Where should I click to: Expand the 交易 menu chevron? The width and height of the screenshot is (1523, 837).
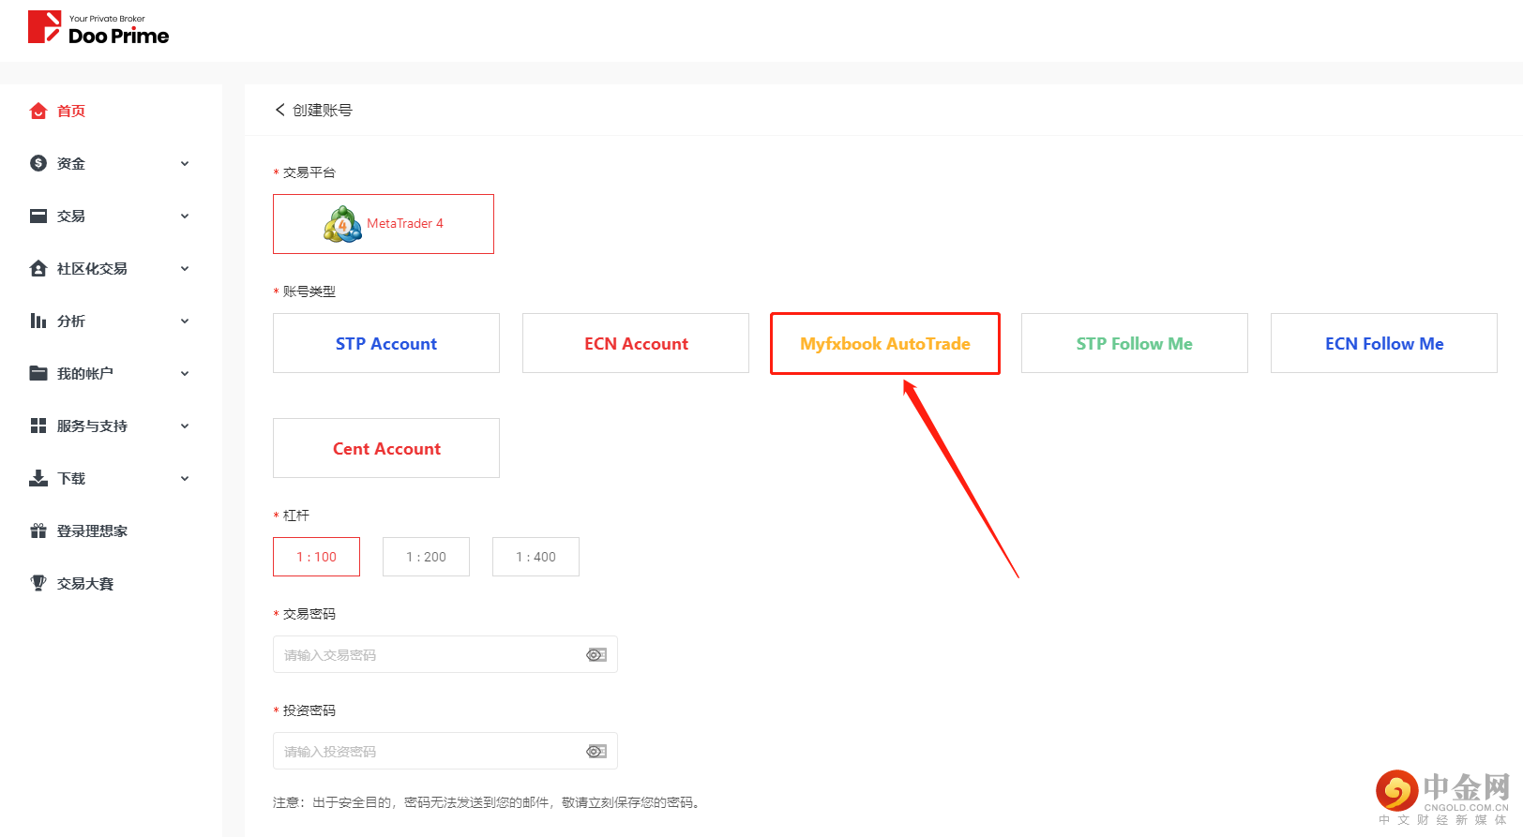pos(185,216)
